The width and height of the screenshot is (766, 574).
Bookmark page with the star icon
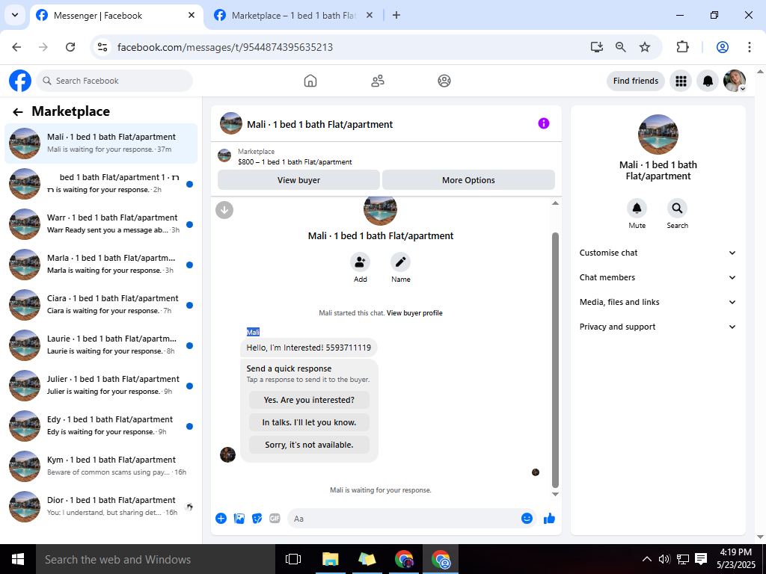(645, 47)
